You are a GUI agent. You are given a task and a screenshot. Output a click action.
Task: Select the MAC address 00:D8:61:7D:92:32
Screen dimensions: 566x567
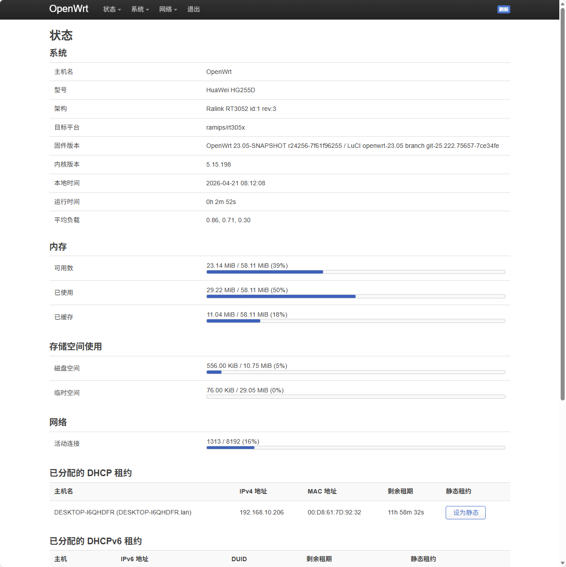pyautogui.click(x=334, y=512)
